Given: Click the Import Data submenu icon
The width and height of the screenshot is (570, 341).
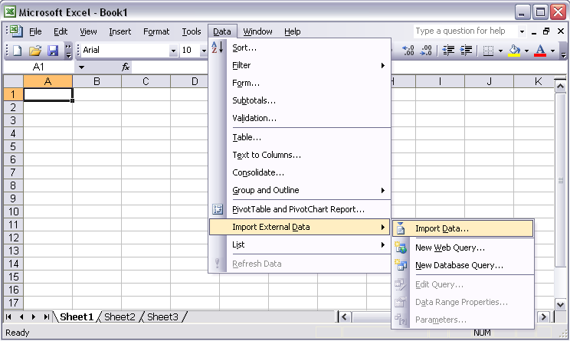Looking at the screenshot, I should click(401, 228).
